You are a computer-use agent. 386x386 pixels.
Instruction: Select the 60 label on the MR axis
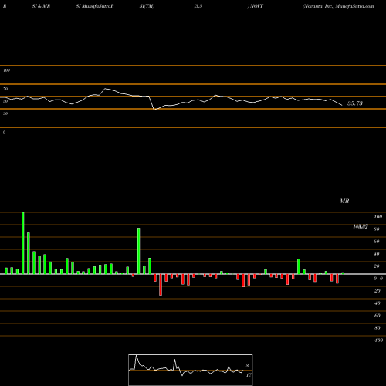coord(377,242)
